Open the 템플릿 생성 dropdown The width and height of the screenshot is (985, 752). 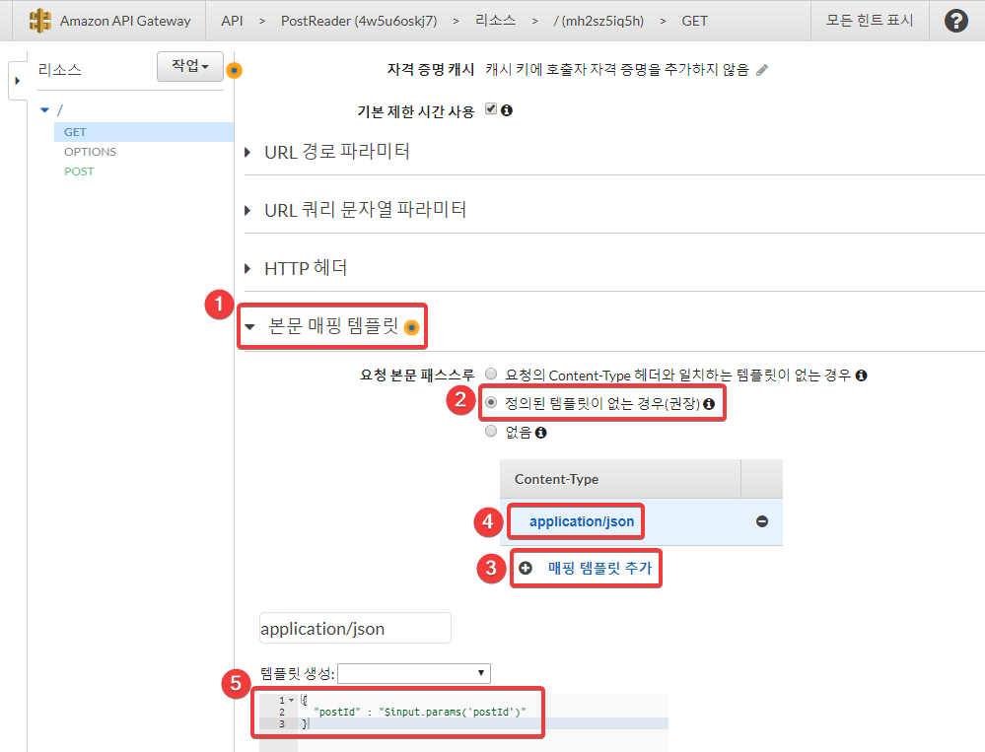tap(414, 673)
